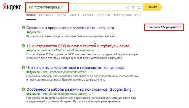Expand dropdown arrow next to first seojus.ru

(41, 32)
